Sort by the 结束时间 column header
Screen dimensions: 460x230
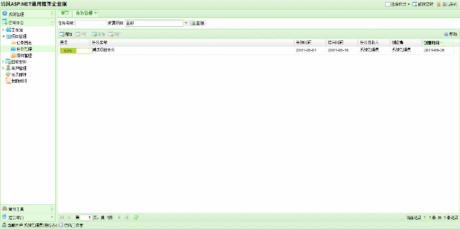point(342,42)
